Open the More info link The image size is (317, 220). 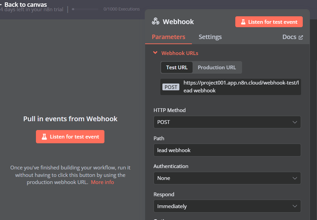pyautogui.click(x=102, y=182)
